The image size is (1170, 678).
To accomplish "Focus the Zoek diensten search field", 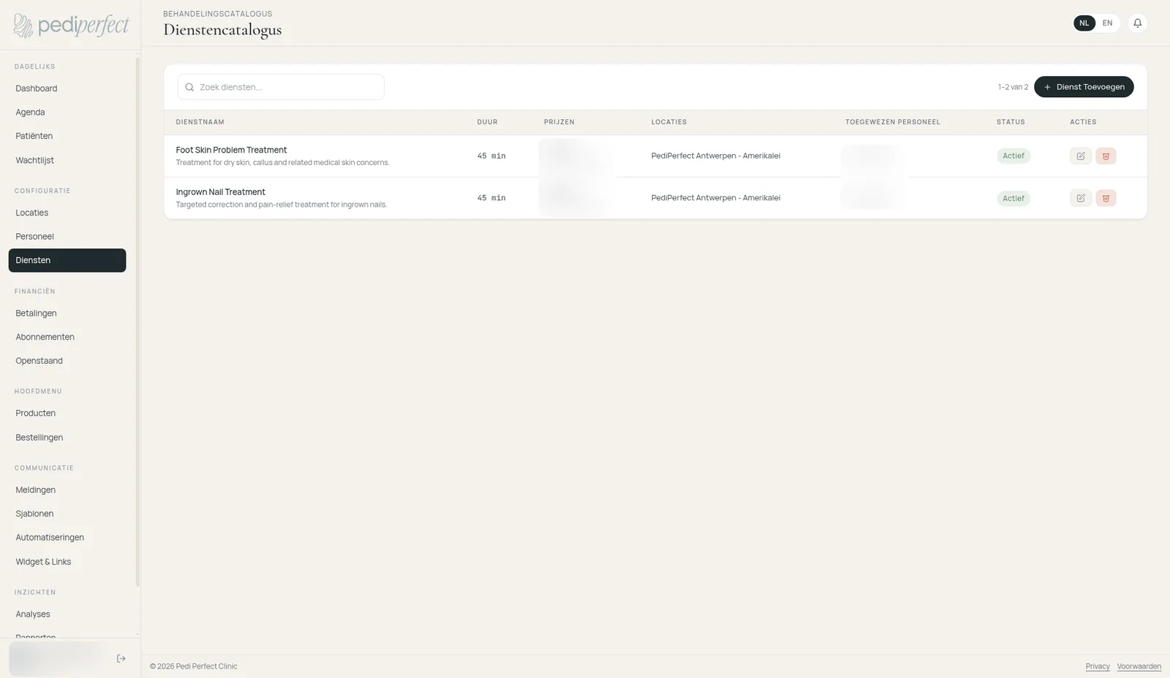I will coord(281,87).
